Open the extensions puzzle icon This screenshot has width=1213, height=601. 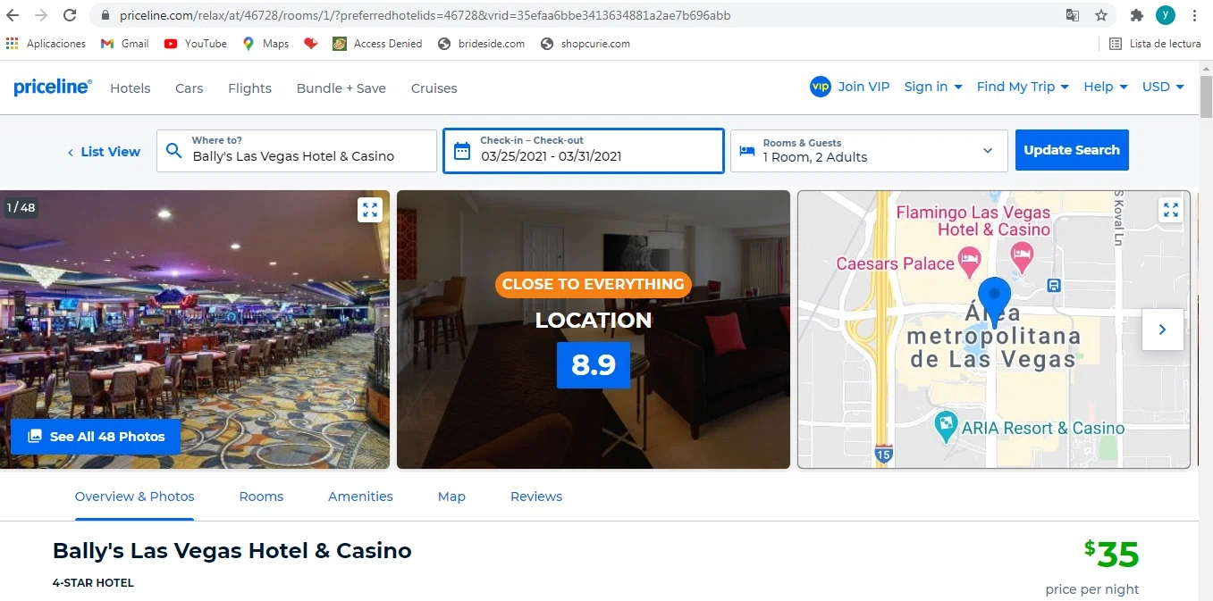coord(1137,15)
